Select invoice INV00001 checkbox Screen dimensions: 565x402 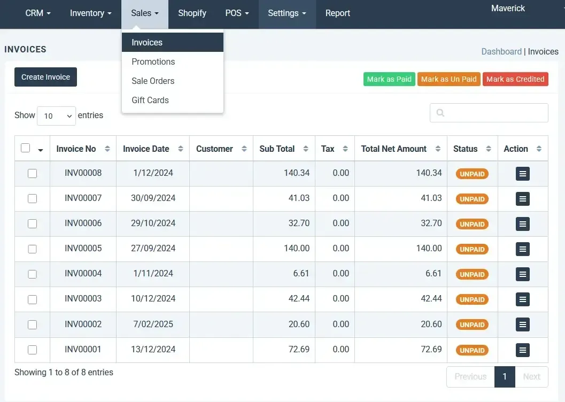[33, 350]
